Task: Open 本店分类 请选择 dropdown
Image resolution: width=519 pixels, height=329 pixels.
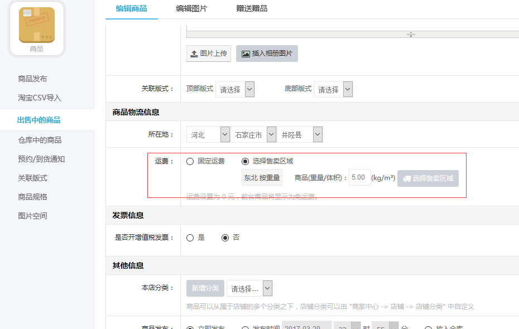Action: point(249,288)
